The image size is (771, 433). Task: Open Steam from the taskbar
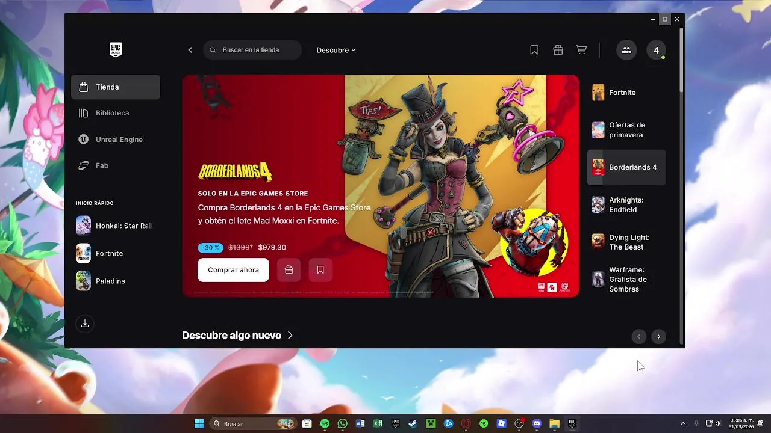pyautogui.click(x=413, y=423)
